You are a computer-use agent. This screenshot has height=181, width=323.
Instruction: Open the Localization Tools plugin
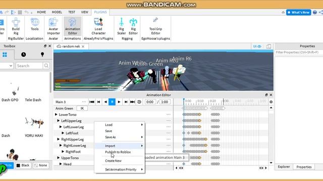click(x=35, y=25)
